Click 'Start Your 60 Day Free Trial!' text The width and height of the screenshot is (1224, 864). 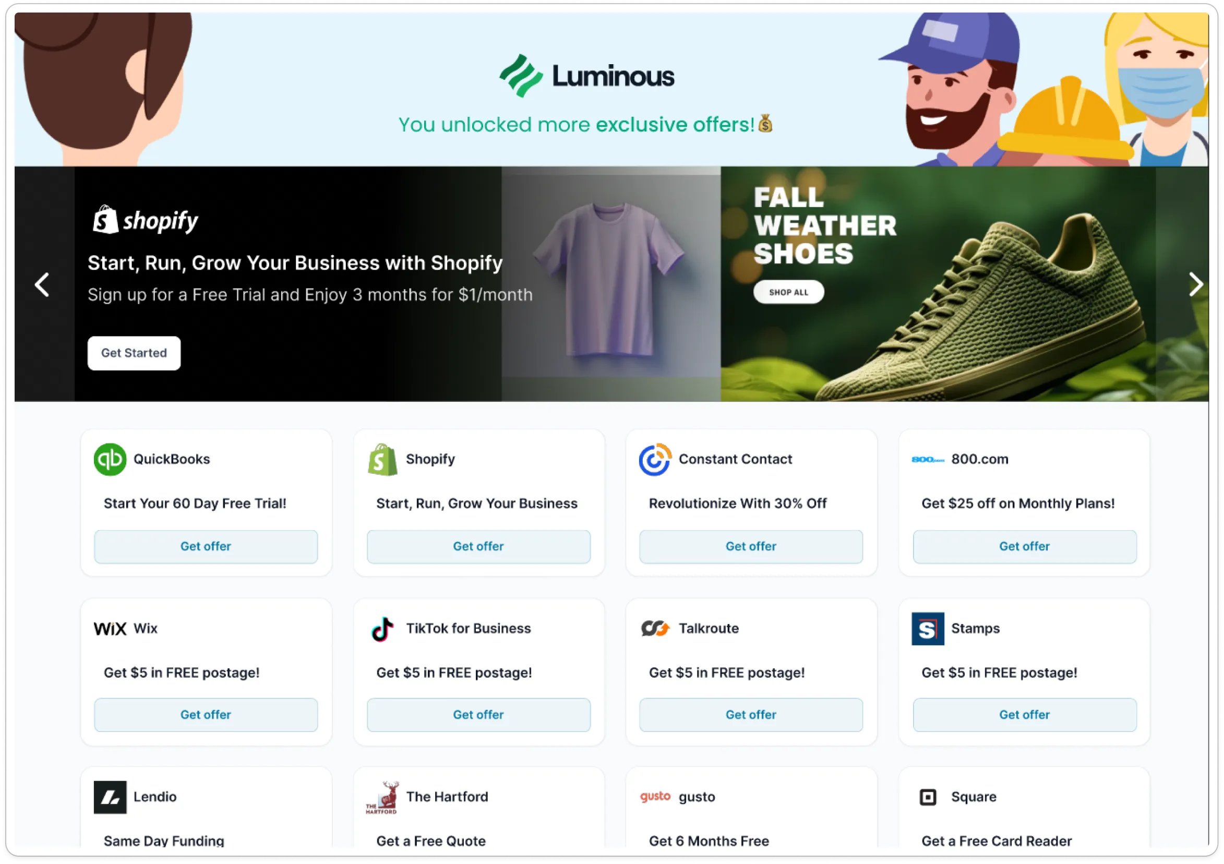195,503
